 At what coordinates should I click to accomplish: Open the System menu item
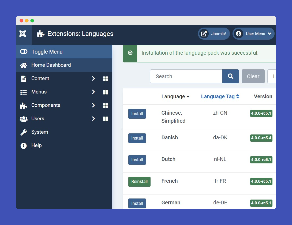click(x=40, y=132)
